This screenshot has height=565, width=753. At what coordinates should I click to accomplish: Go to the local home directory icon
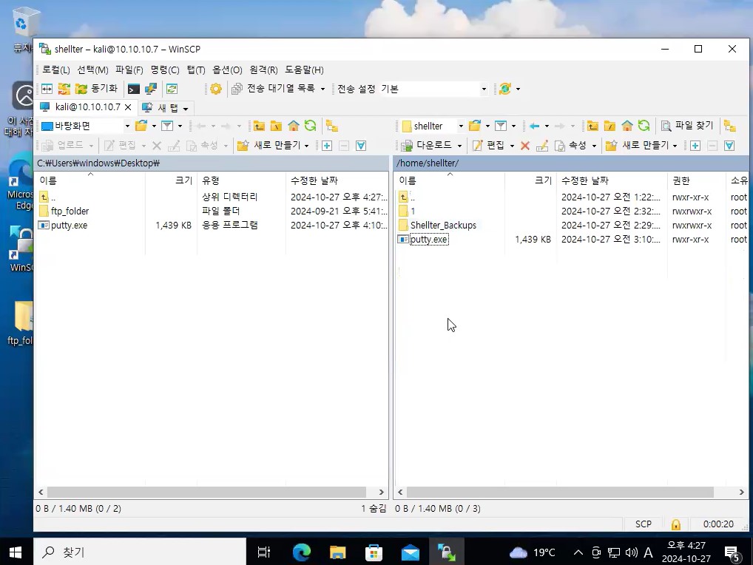tap(294, 126)
